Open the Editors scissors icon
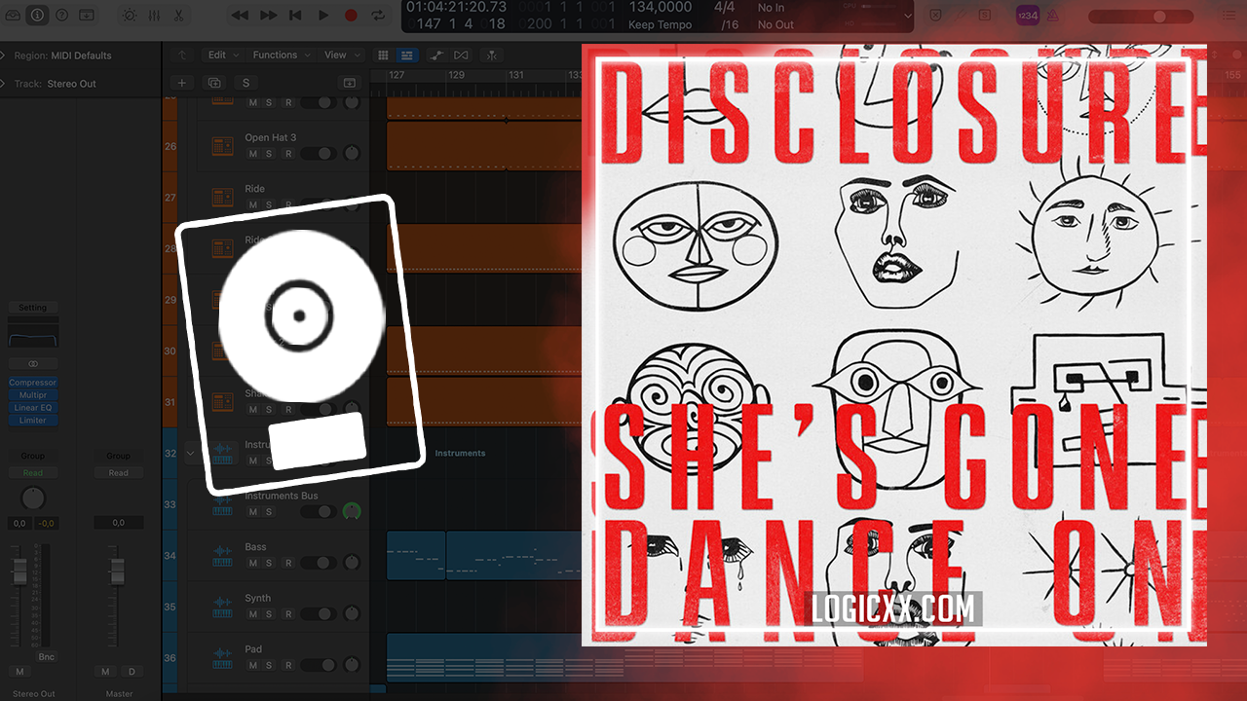 point(178,16)
